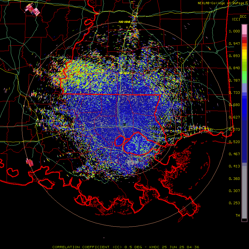Viewport: 249px width, 249px height.
Task: Select the 0.840 scale value
Action: pyautogui.click(x=234, y=68)
